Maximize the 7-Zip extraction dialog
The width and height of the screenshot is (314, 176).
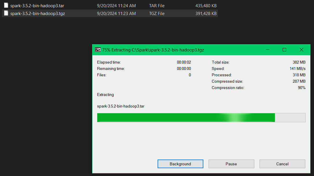[x=284, y=50]
